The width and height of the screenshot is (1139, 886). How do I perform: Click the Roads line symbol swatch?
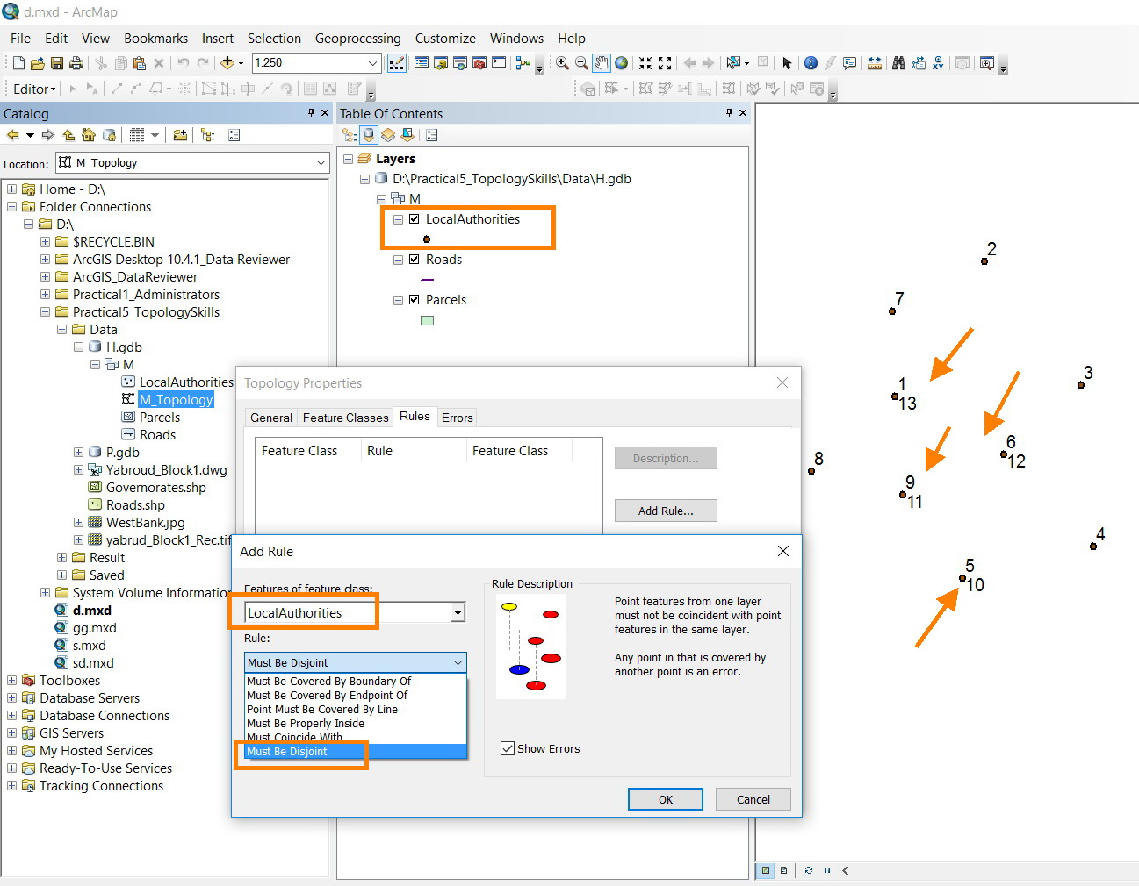pos(428,280)
